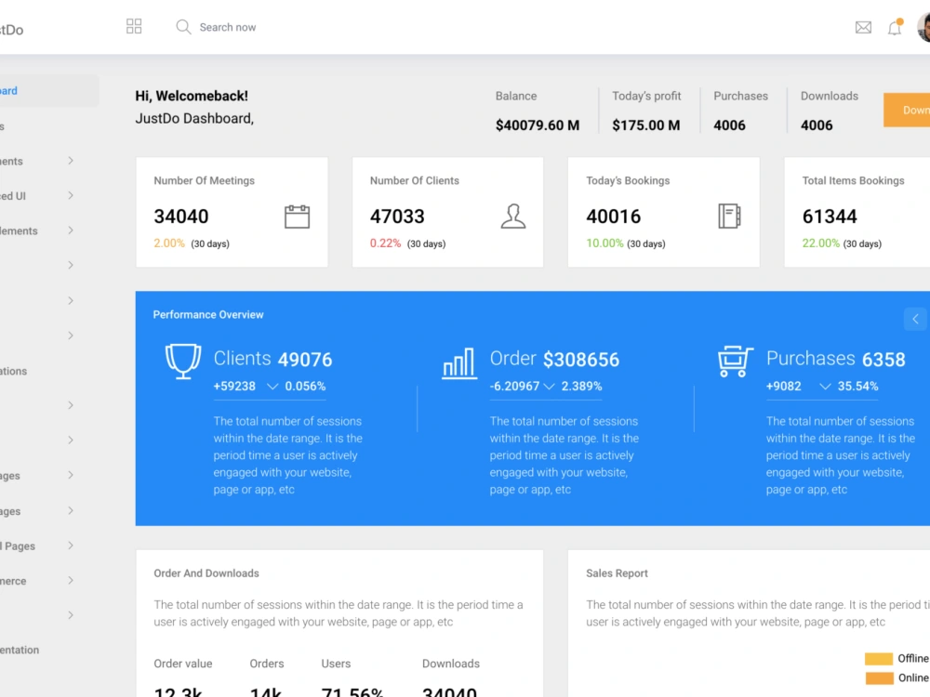The image size is (930, 697).
Task: Click the trophy icon in Performance Overview
Action: [182, 362]
